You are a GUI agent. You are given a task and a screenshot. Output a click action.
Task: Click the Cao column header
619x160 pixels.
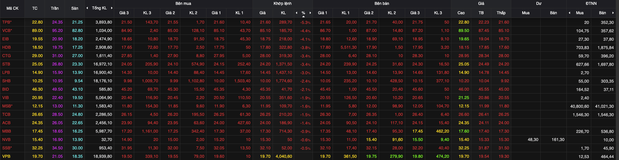(x=461, y=13)
